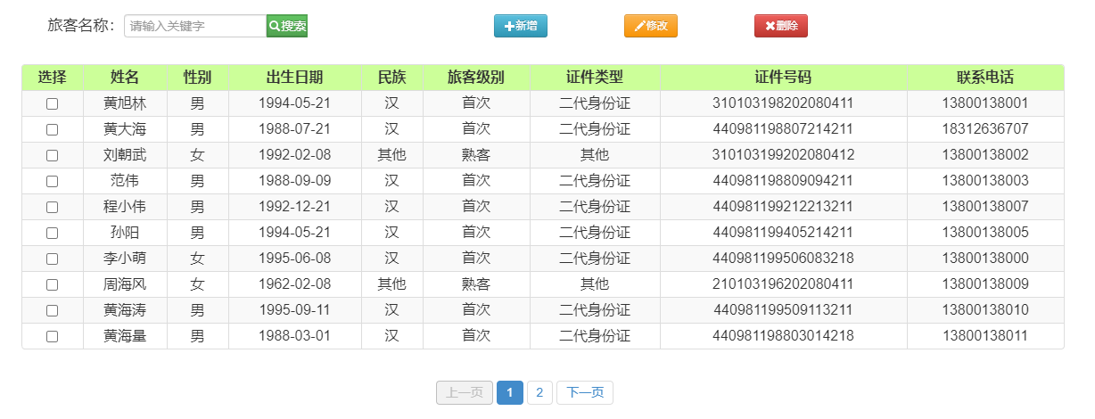
Task: Click ID number 440981198807214211
Action: click(784, 129)
